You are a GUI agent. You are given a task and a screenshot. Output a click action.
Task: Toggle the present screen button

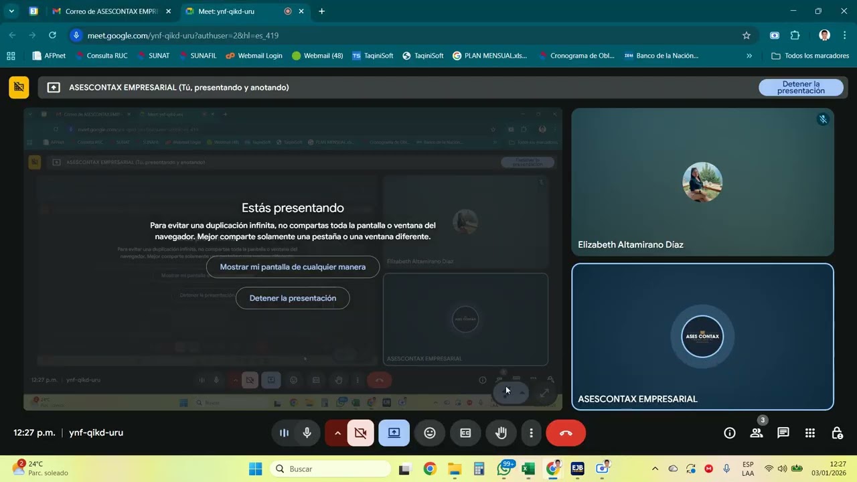(x=394, y=433)
